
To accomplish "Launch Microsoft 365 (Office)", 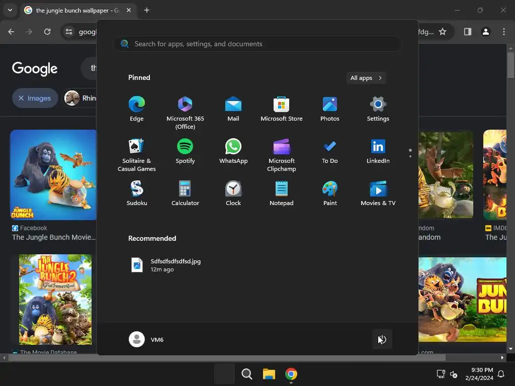I will coord(185,113).
